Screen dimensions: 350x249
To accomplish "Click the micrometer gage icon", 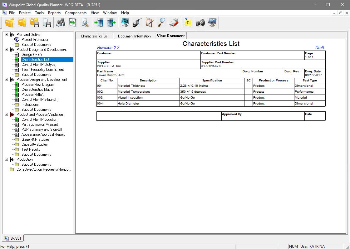I will click(137, 22).
